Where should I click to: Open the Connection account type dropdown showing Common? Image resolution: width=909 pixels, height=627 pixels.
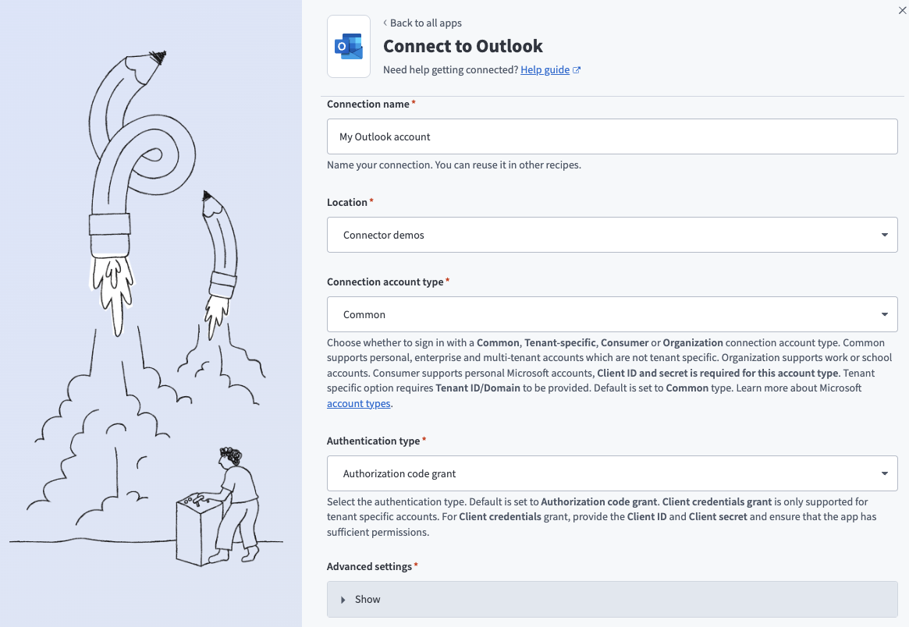(x=613, y=313)
